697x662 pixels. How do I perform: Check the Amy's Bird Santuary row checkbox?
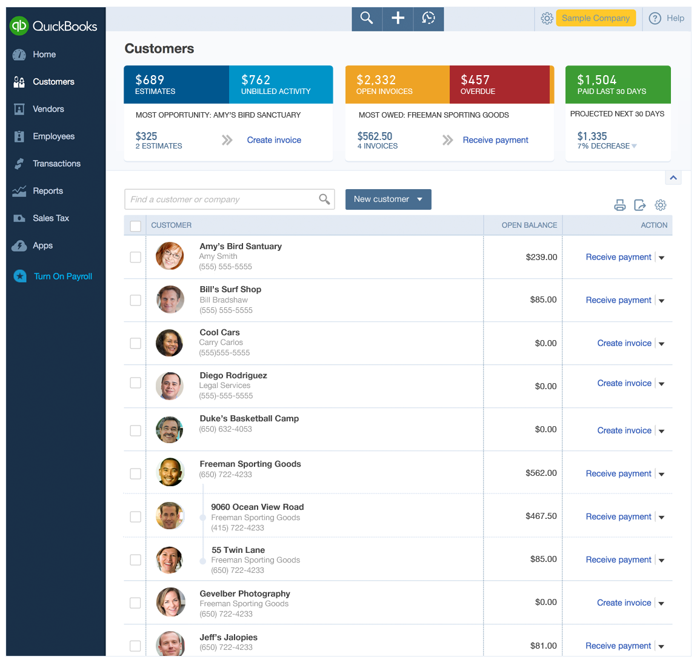pos(136,258)
